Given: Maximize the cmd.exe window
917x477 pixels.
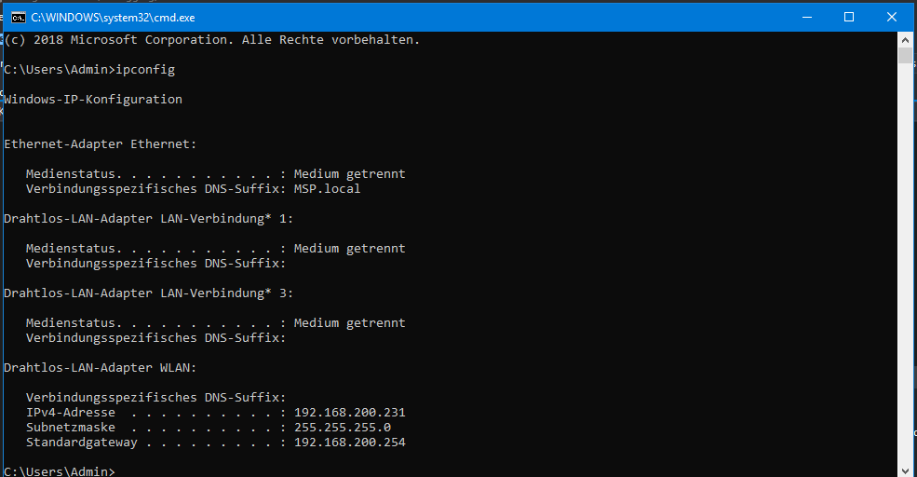Looking at the screenshot, I should click(849, 17).
